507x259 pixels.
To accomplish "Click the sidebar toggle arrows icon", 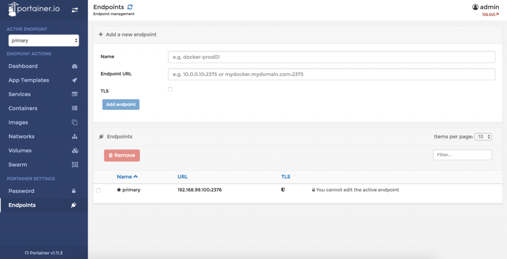I will (75, 9).
